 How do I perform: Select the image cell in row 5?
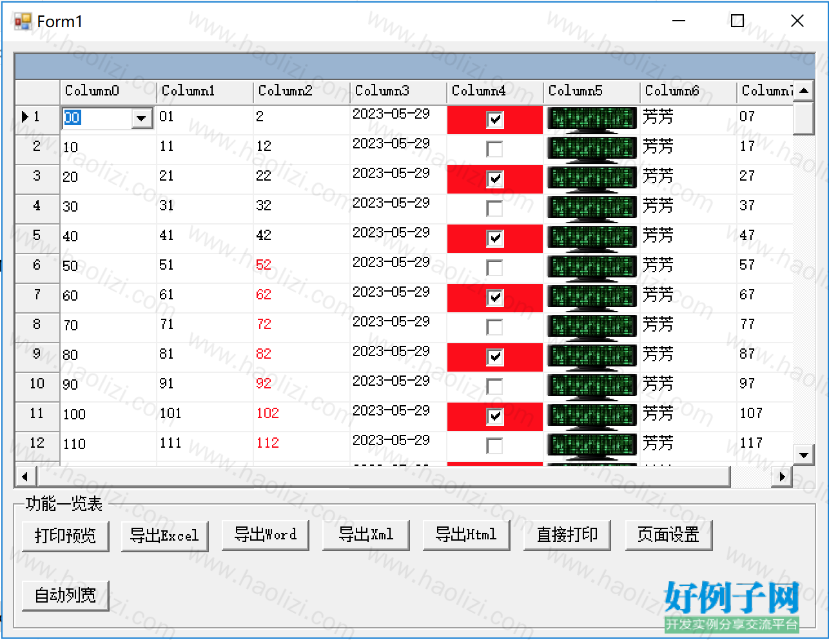(x=592, y=238)
